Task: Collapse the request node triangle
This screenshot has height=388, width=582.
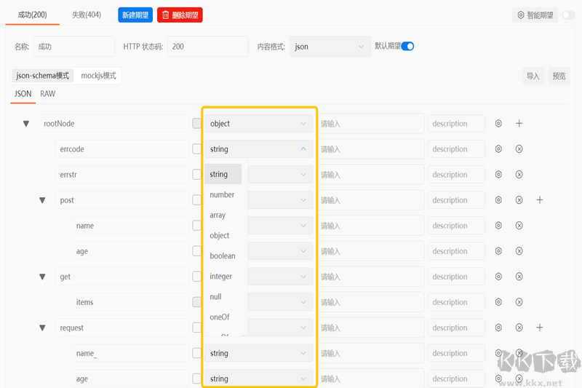Action: pos(42,328)
